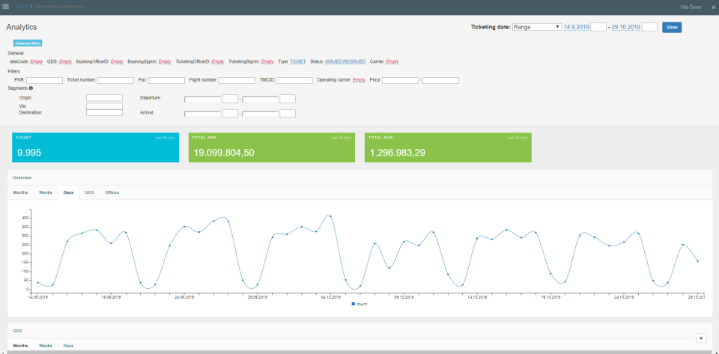719x354 pixels.
Task: Edit the Carrier Empty value
Action: coord(392,61)
